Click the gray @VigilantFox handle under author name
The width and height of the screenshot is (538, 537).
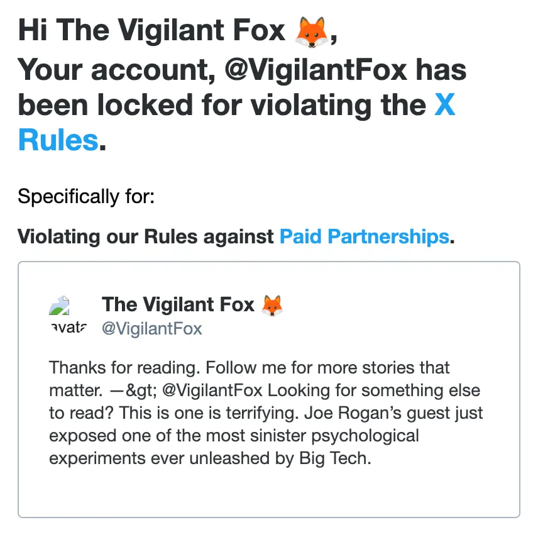coord(152,329)
